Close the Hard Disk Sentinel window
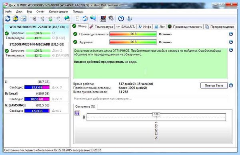The width and height of the screenshot is (240, 155). [232, 4]
